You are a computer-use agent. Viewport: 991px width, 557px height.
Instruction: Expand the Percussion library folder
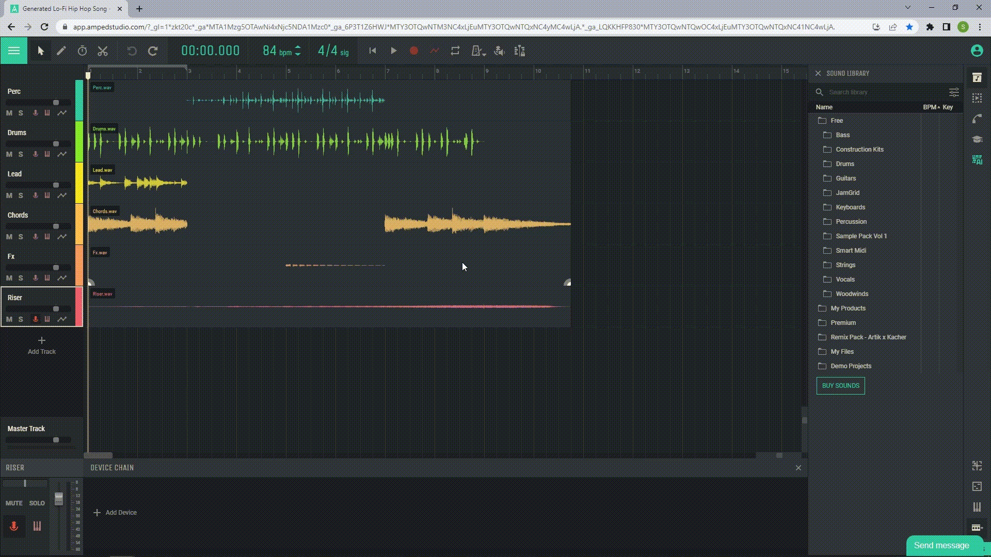[x=851, y=221]
